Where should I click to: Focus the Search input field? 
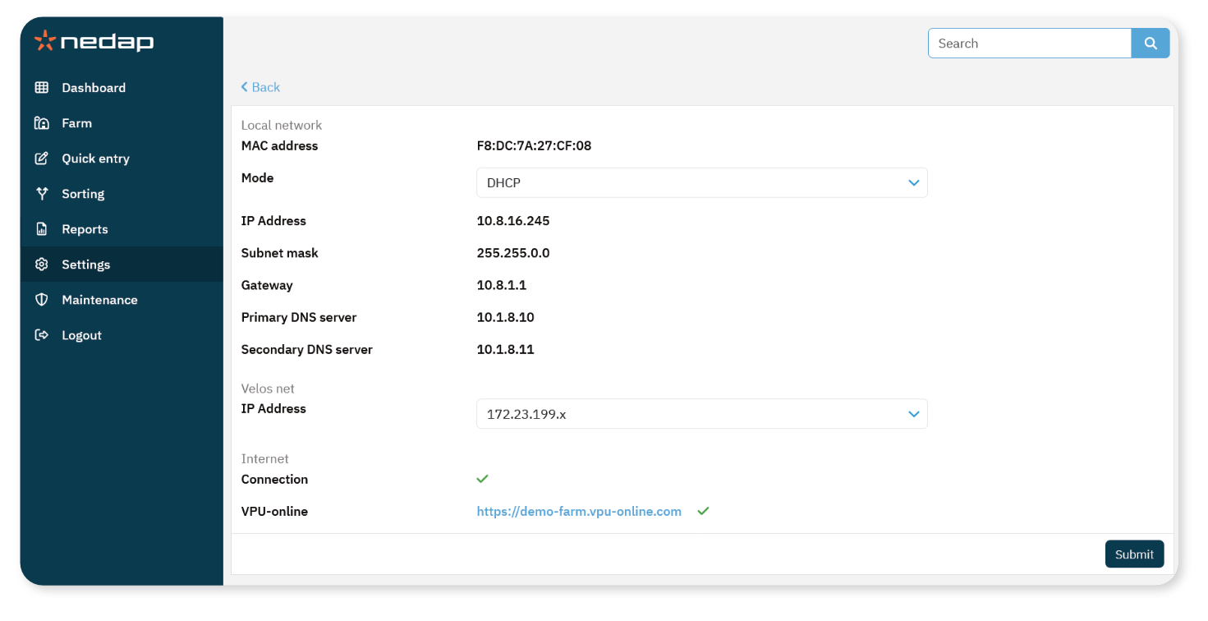pyautogui.click(x=1030, y=44)
